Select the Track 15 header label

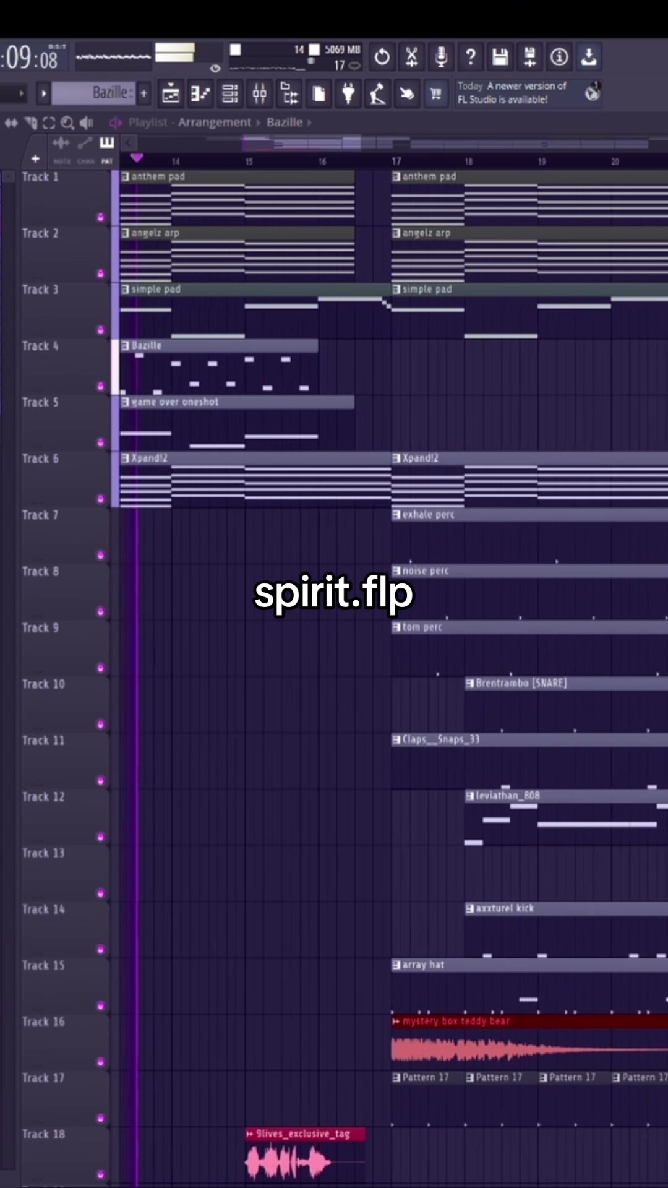tap(43, 965)
